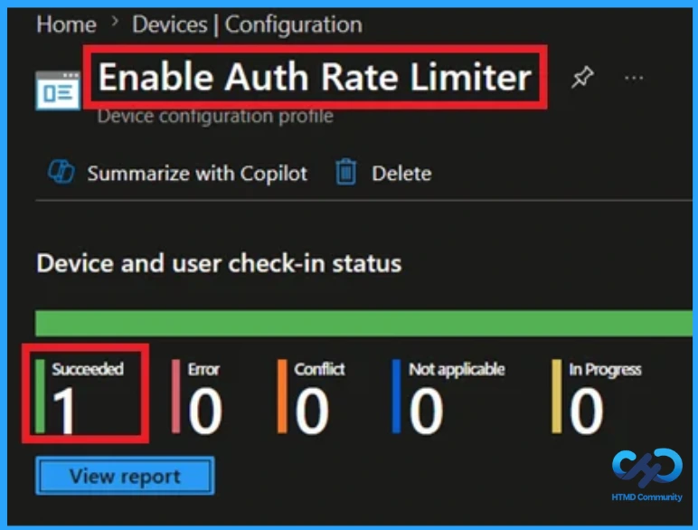Click the device configuration profile icon

click(58, 90)
